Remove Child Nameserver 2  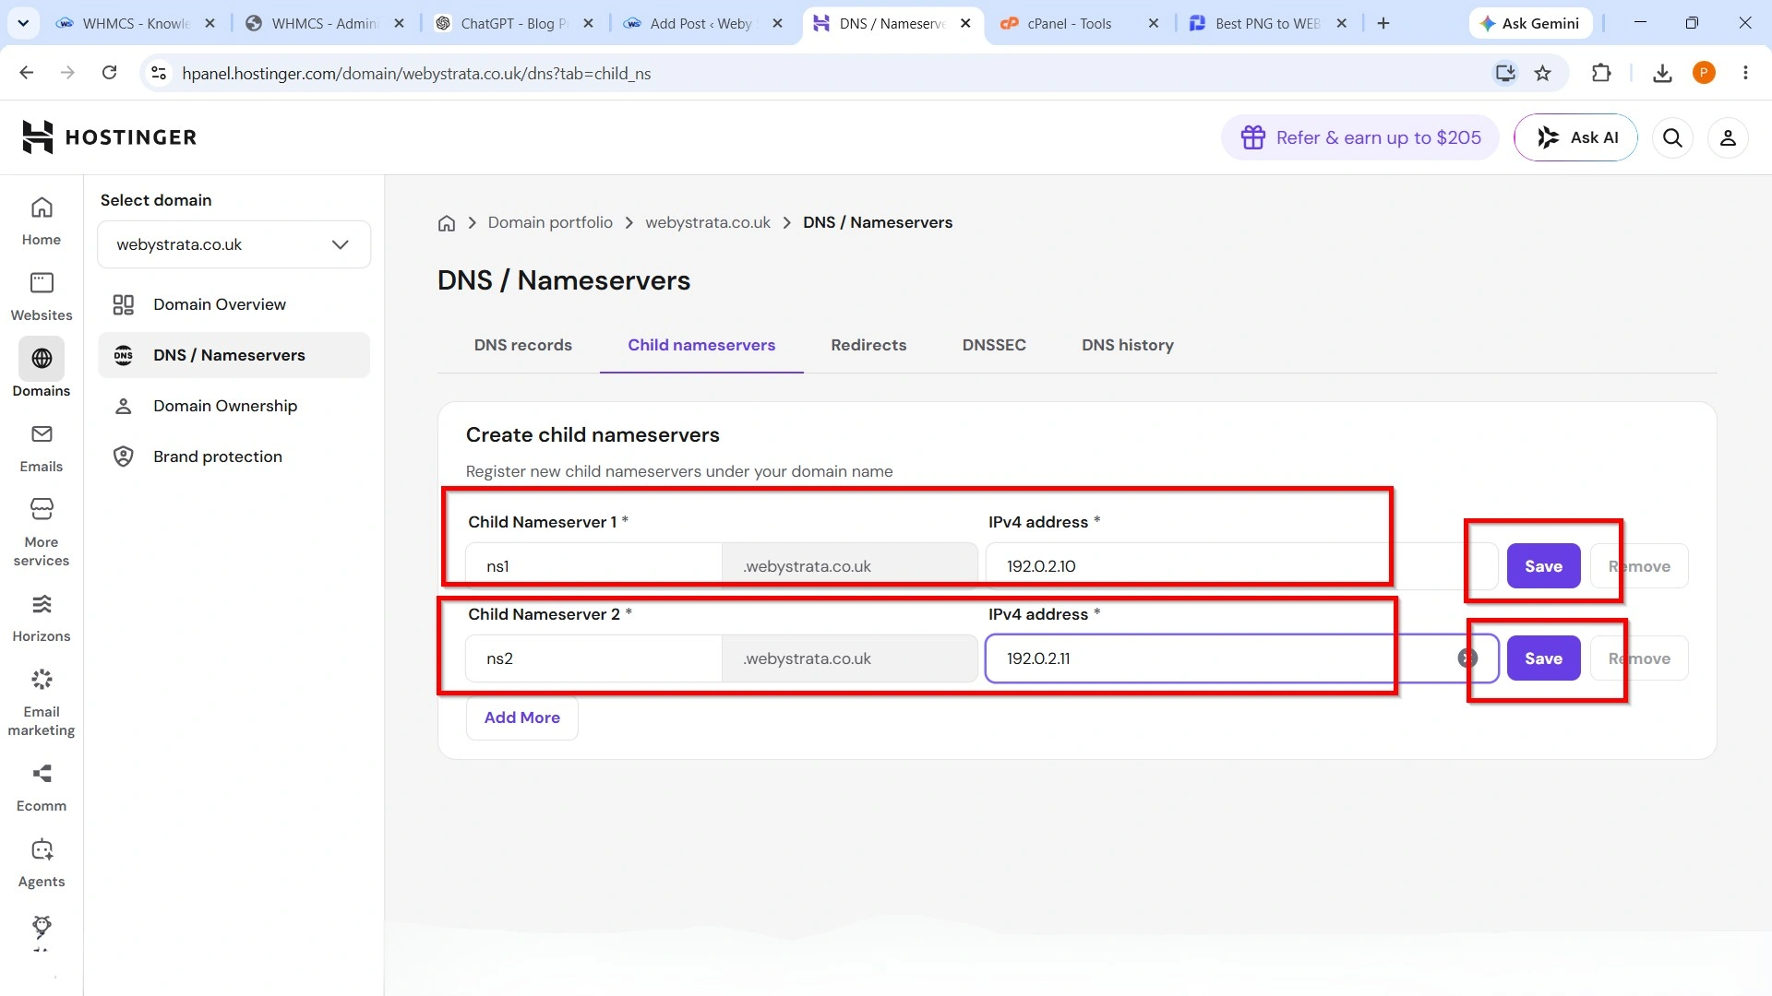pyautogui.click(x=1639, y=658)
